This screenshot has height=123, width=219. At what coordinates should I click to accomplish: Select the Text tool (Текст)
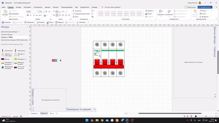(x=76, y=17)
